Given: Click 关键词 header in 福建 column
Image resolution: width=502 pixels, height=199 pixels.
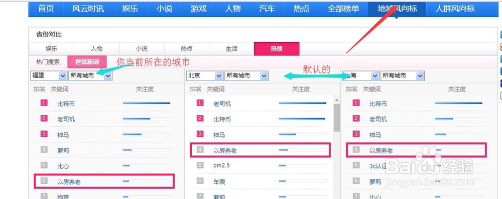Looking at the screenshot, I should (60, 89).
